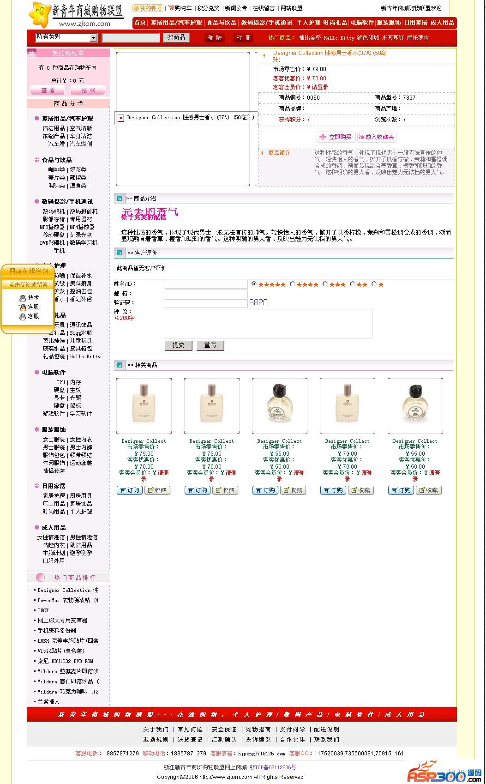The width and height of the screenshot is (486, 784).
Task: Click 收藏 button under first perfume
Action: tap(157, 490)
